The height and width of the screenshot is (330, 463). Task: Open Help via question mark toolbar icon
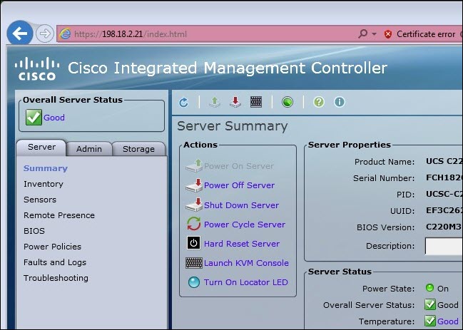point(319,102)
